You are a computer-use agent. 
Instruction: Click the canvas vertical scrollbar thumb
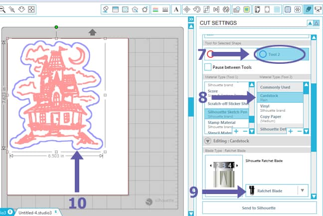tap(191, 107)
